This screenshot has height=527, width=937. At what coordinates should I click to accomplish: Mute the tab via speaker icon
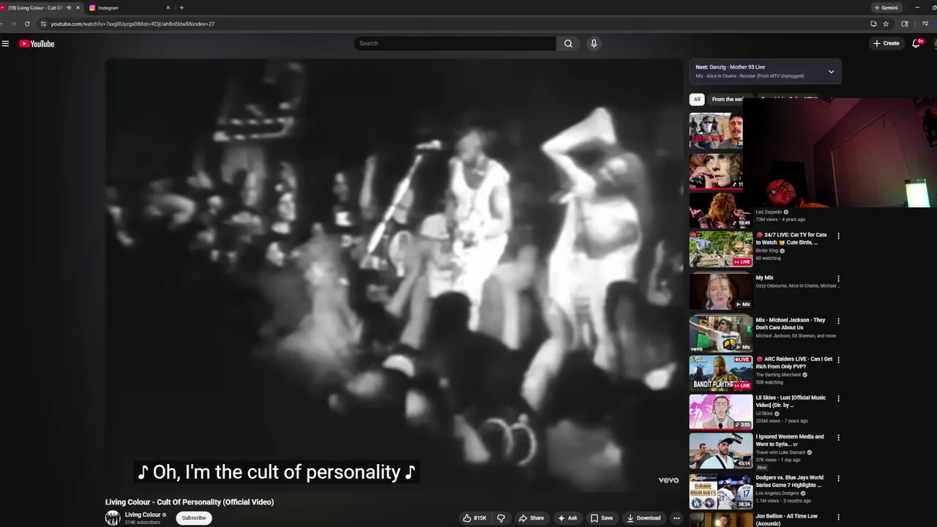(x=69, y=7)
